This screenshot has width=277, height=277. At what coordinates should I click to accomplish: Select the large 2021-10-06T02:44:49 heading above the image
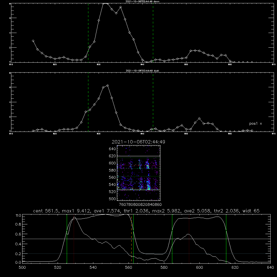pos(138,142)
